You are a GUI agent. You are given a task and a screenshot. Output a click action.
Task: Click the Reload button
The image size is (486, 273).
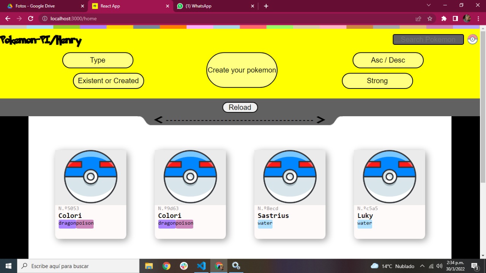[x=240, y=107]
